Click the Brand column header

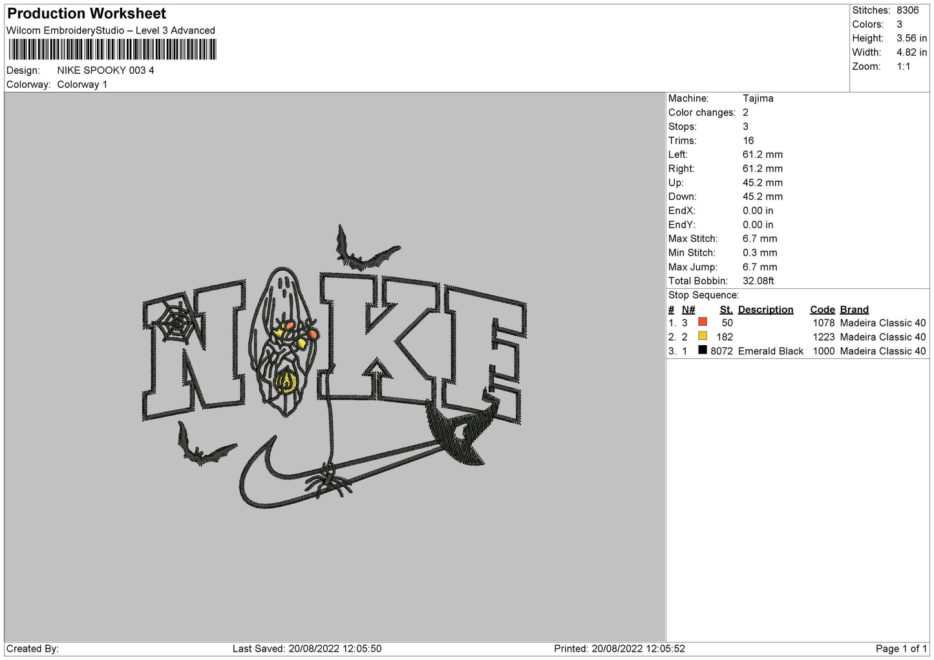click(854, 310)
